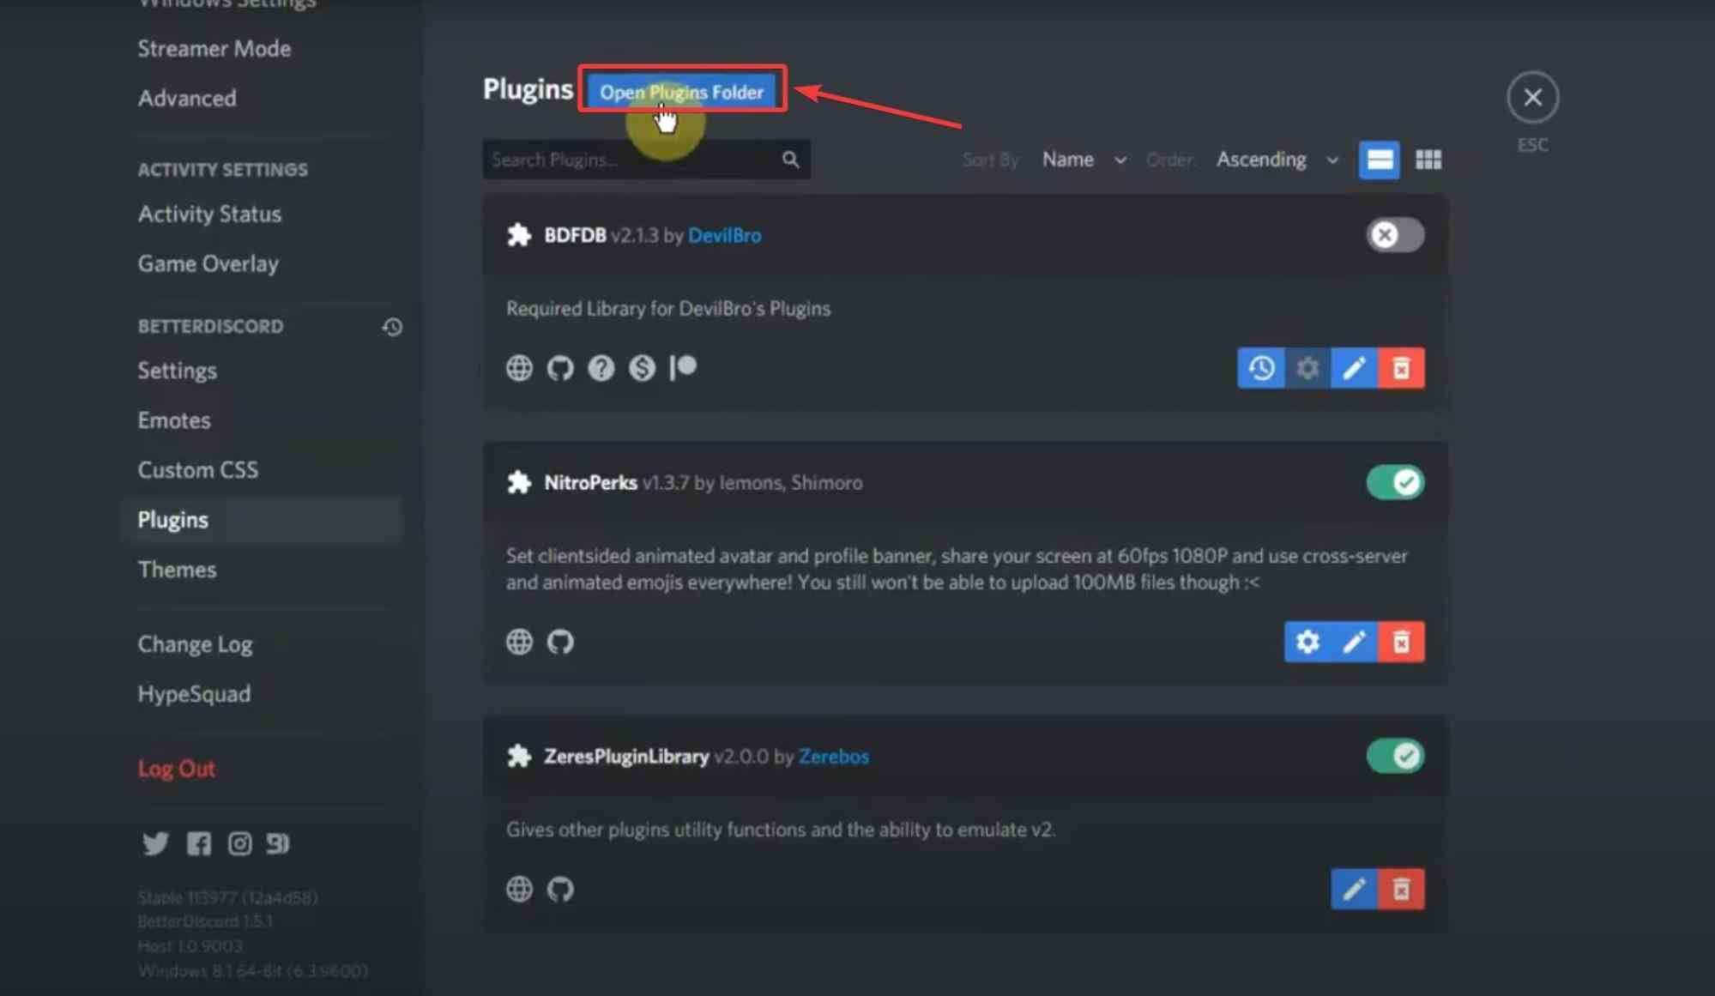The image size is (1715, 996).
Task: Focus the Search Plugins field
Action: 646,160
